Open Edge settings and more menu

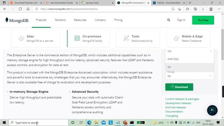tap(219, 9)
